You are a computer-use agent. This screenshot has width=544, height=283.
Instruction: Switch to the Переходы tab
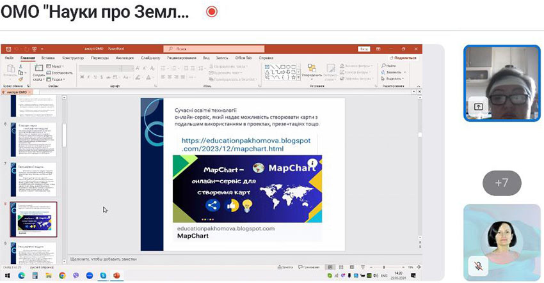(100, 58)
